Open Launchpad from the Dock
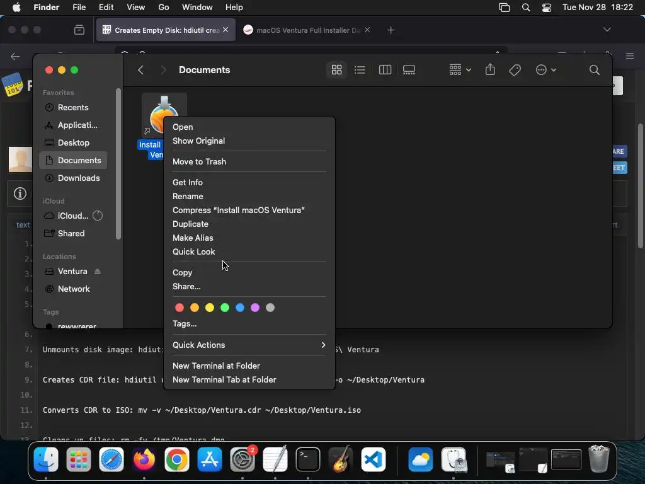Screen dimensions: 645x484 click(x=79, y=459)
